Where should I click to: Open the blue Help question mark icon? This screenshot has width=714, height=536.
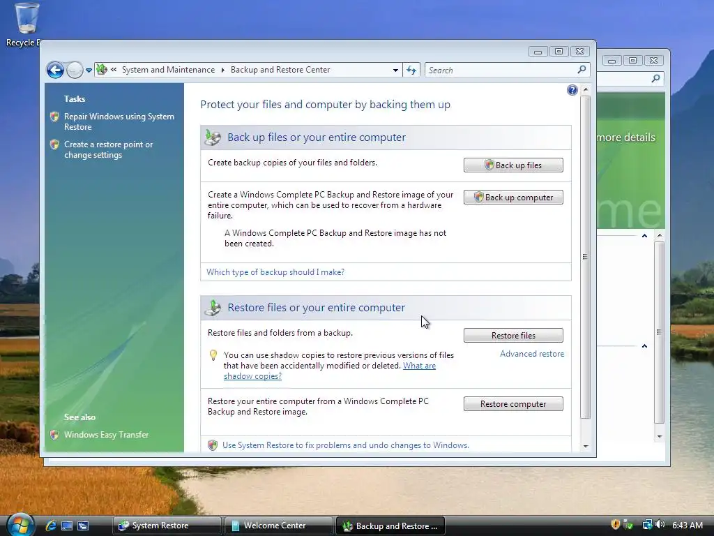pos(572,90)
